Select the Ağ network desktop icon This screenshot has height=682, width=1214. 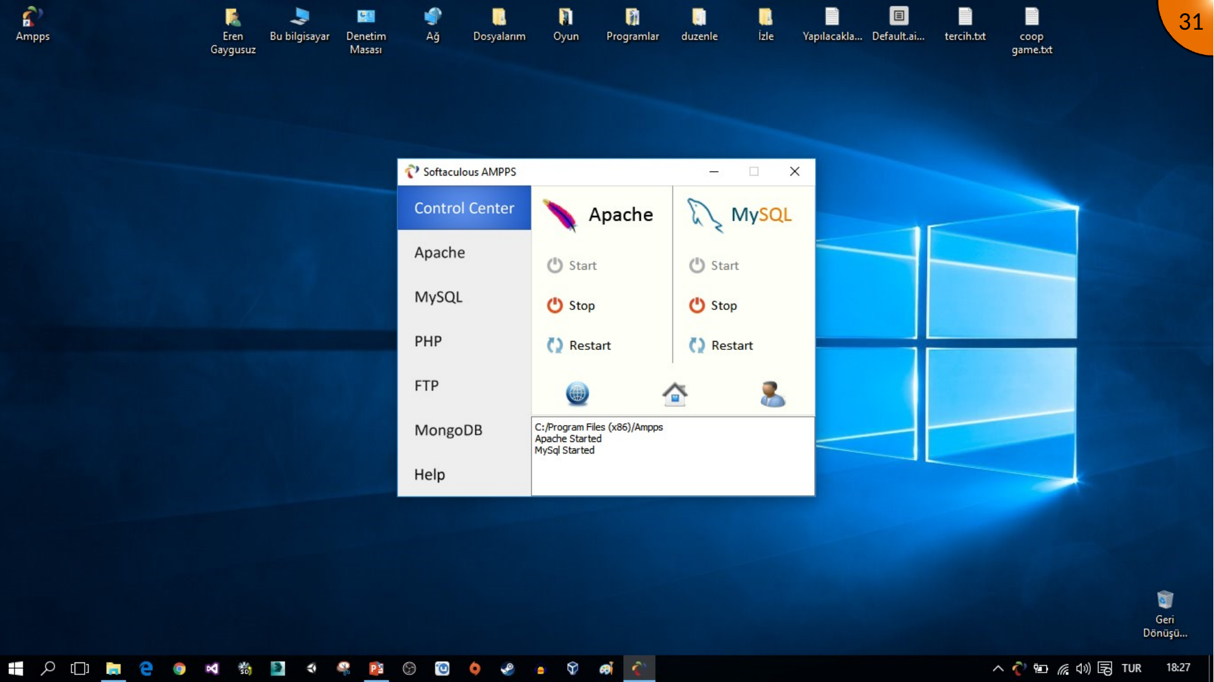(433, 25)
